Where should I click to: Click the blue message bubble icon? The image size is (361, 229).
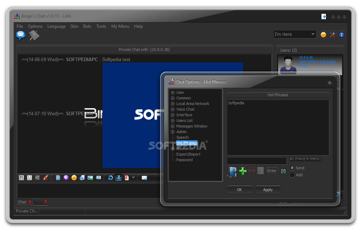[x=21, y=35]
